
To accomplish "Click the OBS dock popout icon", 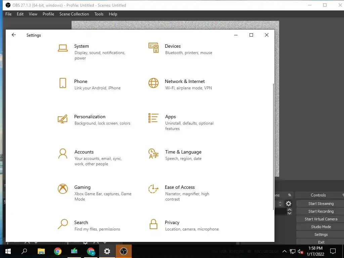I will tap(290, 195).
